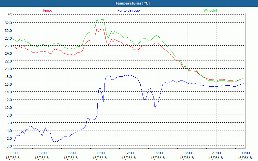Click the '14,0' y-axis value

[x=9, y=92]
